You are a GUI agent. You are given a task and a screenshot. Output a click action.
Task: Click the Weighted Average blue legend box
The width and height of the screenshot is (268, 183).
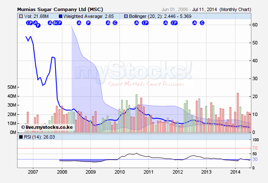pyautogui.click(x=60, y=16)
